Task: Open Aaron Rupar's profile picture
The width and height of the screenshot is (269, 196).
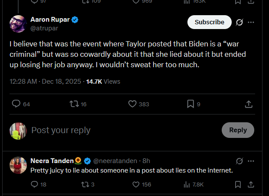Action: coord(18,23)
